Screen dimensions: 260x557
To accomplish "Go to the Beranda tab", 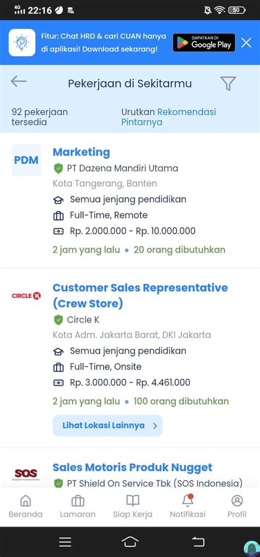I will (26, 507).
